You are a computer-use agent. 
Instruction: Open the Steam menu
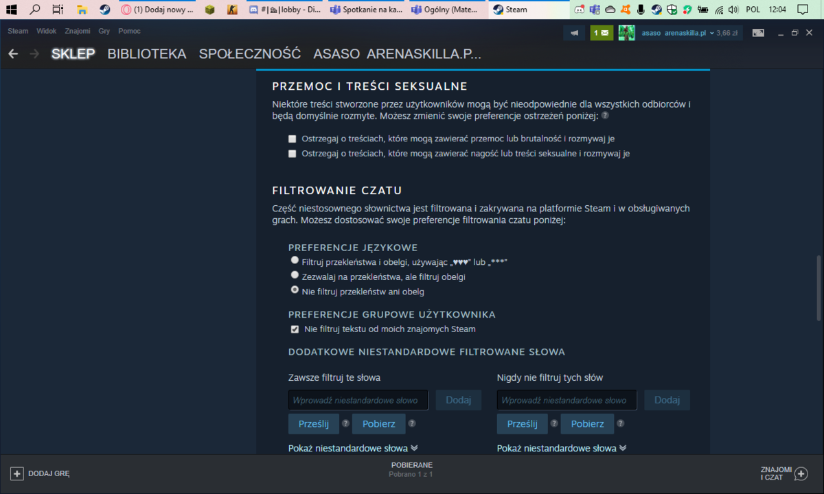[x=18, y=31]
